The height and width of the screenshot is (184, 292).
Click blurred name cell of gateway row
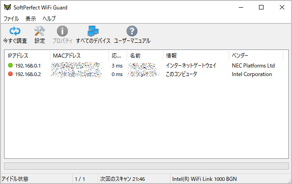point(142,66)
